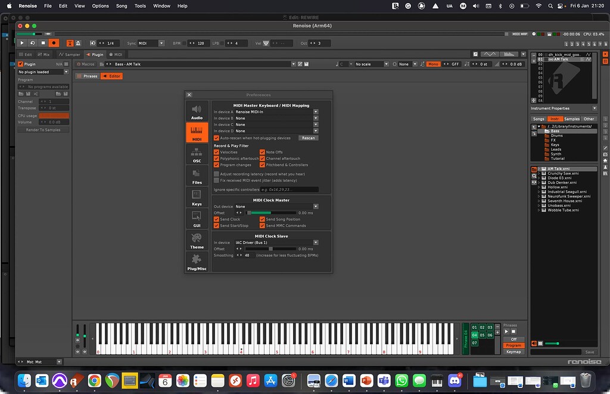Open the OSC preferences section
Image resolution: width=610 pixels, height=394 pixels.
(x=197, y=154)
